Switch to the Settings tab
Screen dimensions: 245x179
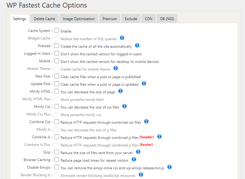click(19, 19)
